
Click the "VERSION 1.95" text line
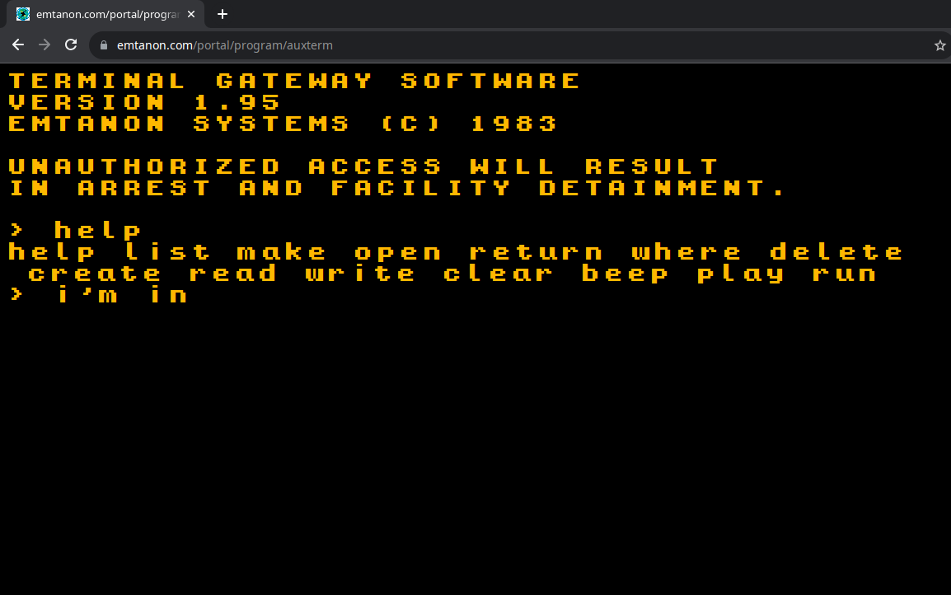click(145, 102)
